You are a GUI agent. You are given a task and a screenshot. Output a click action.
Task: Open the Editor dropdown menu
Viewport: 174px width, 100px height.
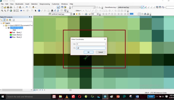point(78,11)
